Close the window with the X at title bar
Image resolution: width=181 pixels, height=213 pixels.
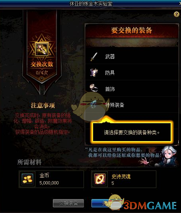[x=180, y=4]
